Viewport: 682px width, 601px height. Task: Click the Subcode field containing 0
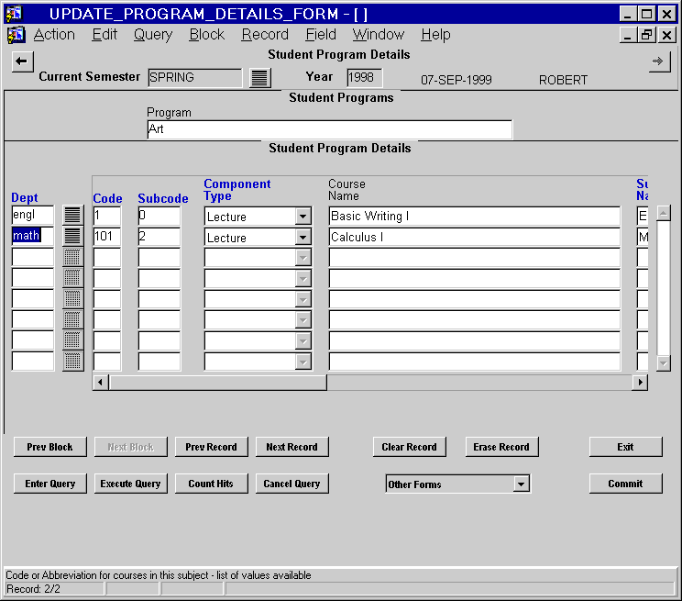coord(159,216)
